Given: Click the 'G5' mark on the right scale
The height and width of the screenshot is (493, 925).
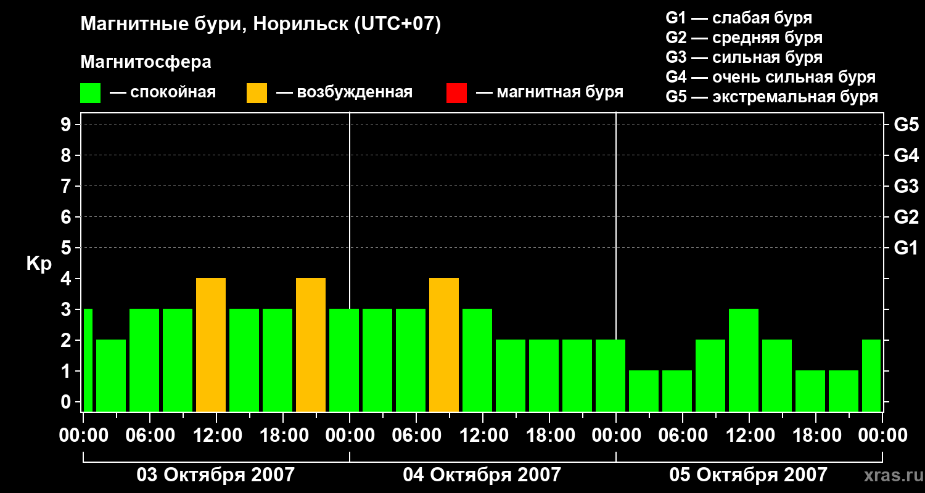Looking at the screenshot, I should pyautogui.click(x=906, y=125).
